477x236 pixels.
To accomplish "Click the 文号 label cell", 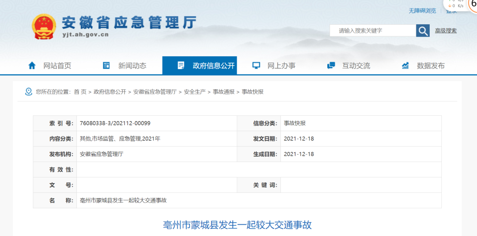I will (x=55, y=185).
